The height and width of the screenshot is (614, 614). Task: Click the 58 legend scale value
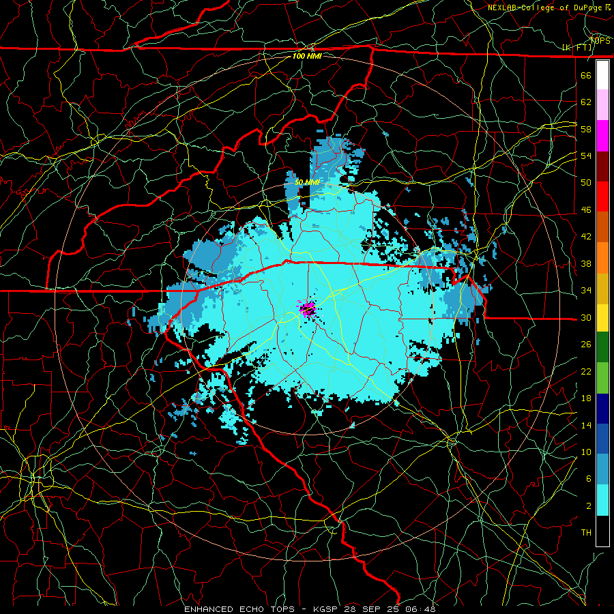[586, 129]
